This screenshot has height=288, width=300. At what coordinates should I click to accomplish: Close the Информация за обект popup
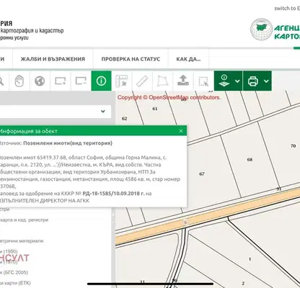[181, 131]
